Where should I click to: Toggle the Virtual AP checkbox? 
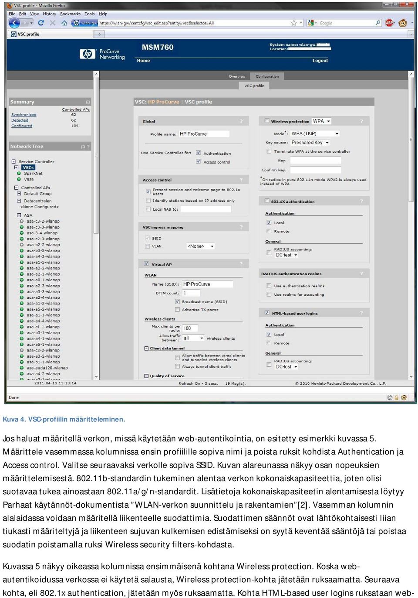147,264
